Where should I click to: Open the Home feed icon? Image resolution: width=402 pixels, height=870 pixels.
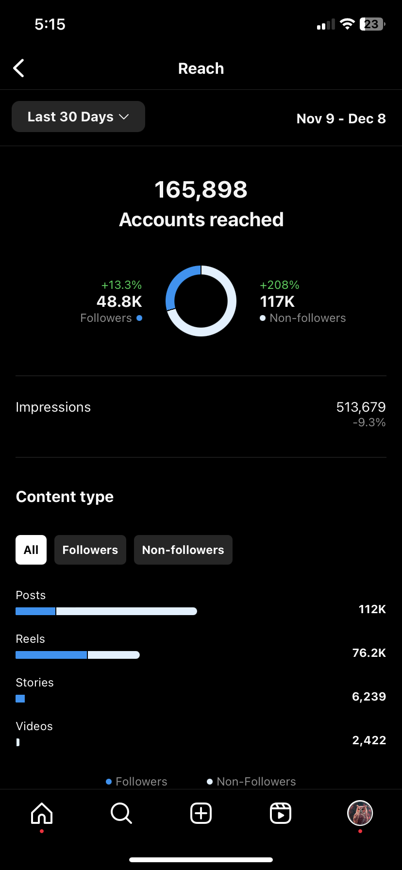coord(42,813)
